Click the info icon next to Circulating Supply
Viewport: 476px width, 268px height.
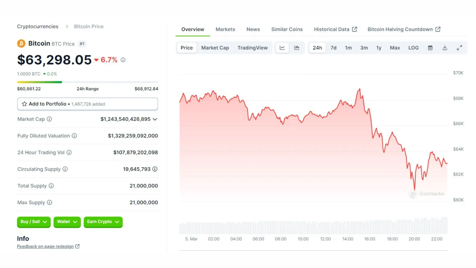(65, 169)
